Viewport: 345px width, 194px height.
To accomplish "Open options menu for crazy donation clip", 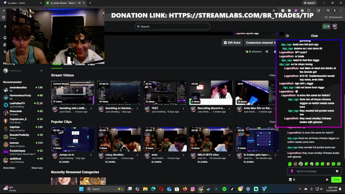I will [137, 155].
